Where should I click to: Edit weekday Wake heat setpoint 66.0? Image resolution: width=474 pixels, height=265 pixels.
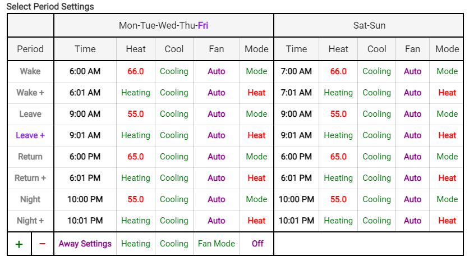click(x=136, y=71)
